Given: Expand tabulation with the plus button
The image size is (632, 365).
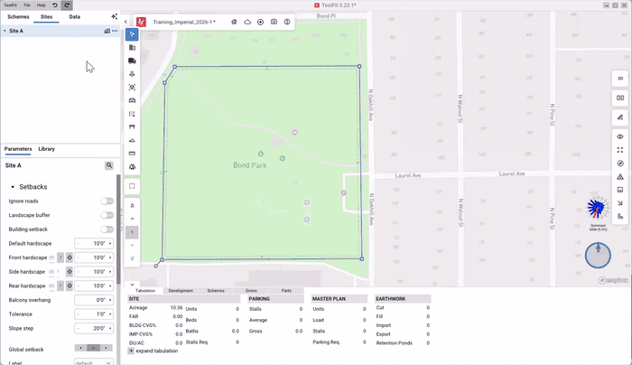Looking at the screenshot, I should [x=131, y=351].
